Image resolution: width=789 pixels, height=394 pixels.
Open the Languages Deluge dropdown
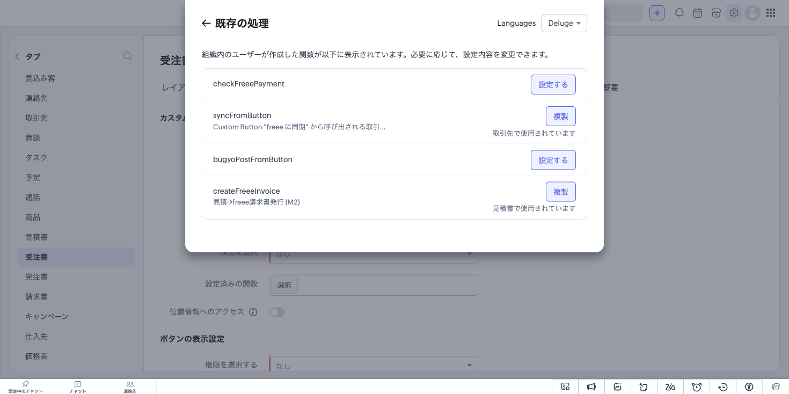point(564,23)
